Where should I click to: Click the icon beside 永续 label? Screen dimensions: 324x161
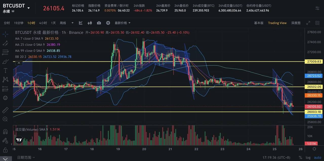pyautogui.click(x=13, y=11)
